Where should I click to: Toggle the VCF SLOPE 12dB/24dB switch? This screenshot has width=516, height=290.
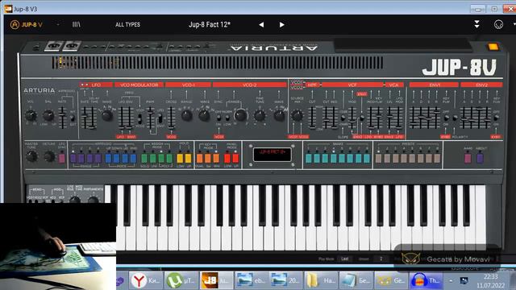click(x=343, y=118)
